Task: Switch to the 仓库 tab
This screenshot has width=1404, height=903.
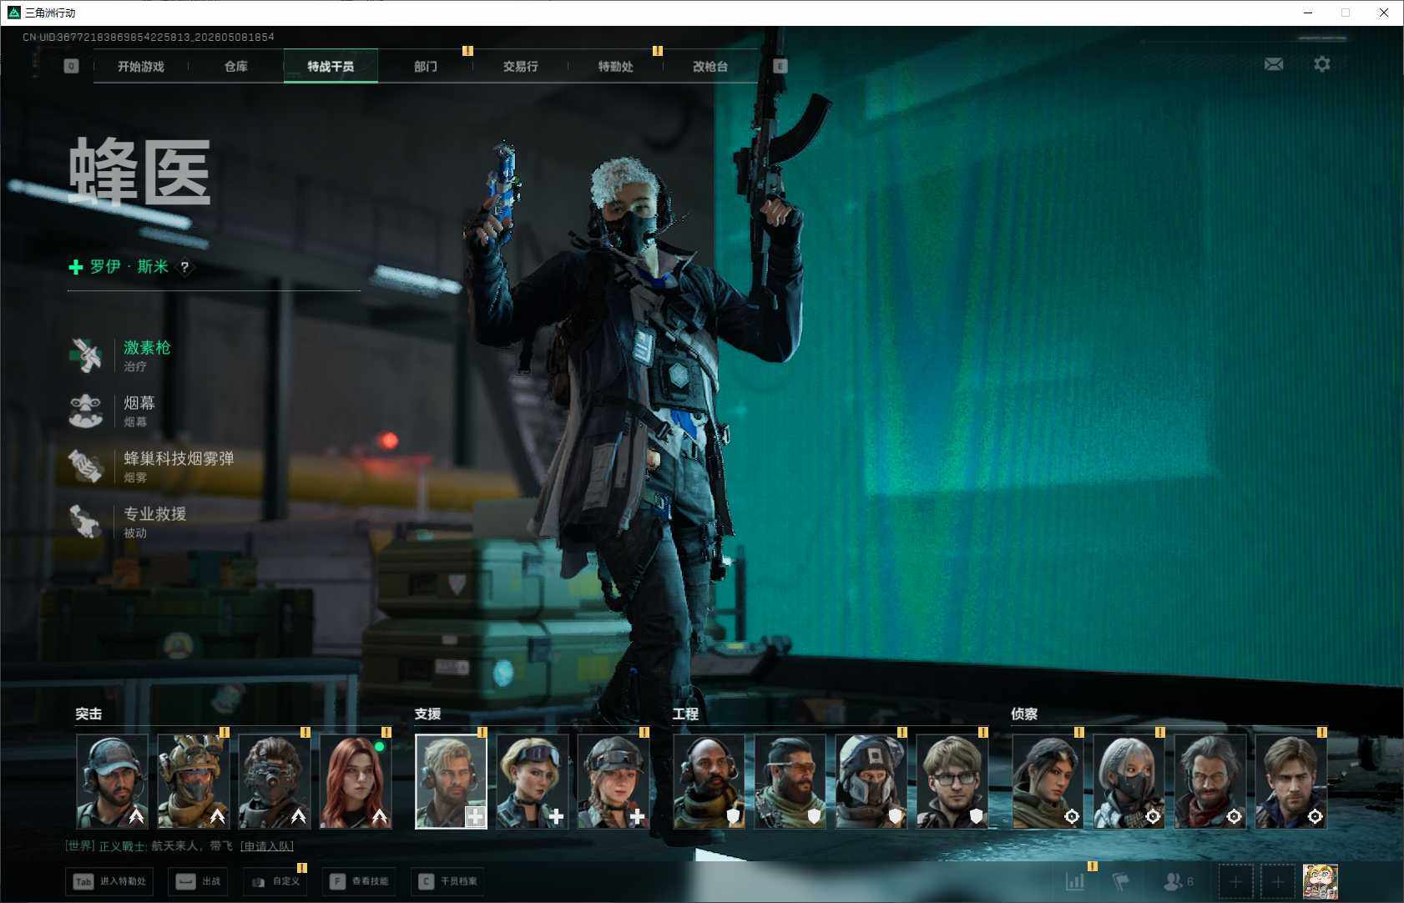Action: pos(236,66)
